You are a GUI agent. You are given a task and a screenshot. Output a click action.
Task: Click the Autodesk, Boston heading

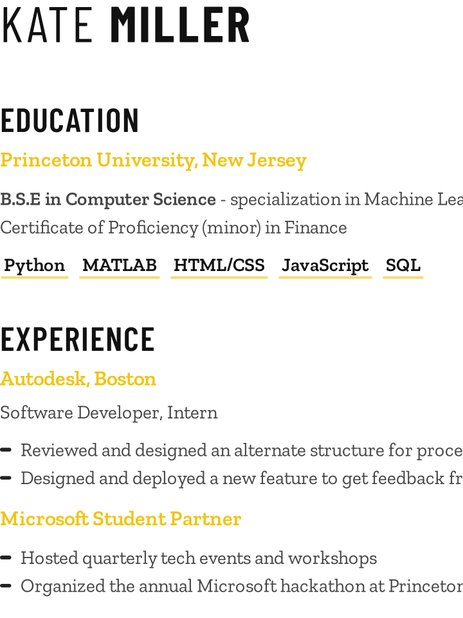pos(78,379)
